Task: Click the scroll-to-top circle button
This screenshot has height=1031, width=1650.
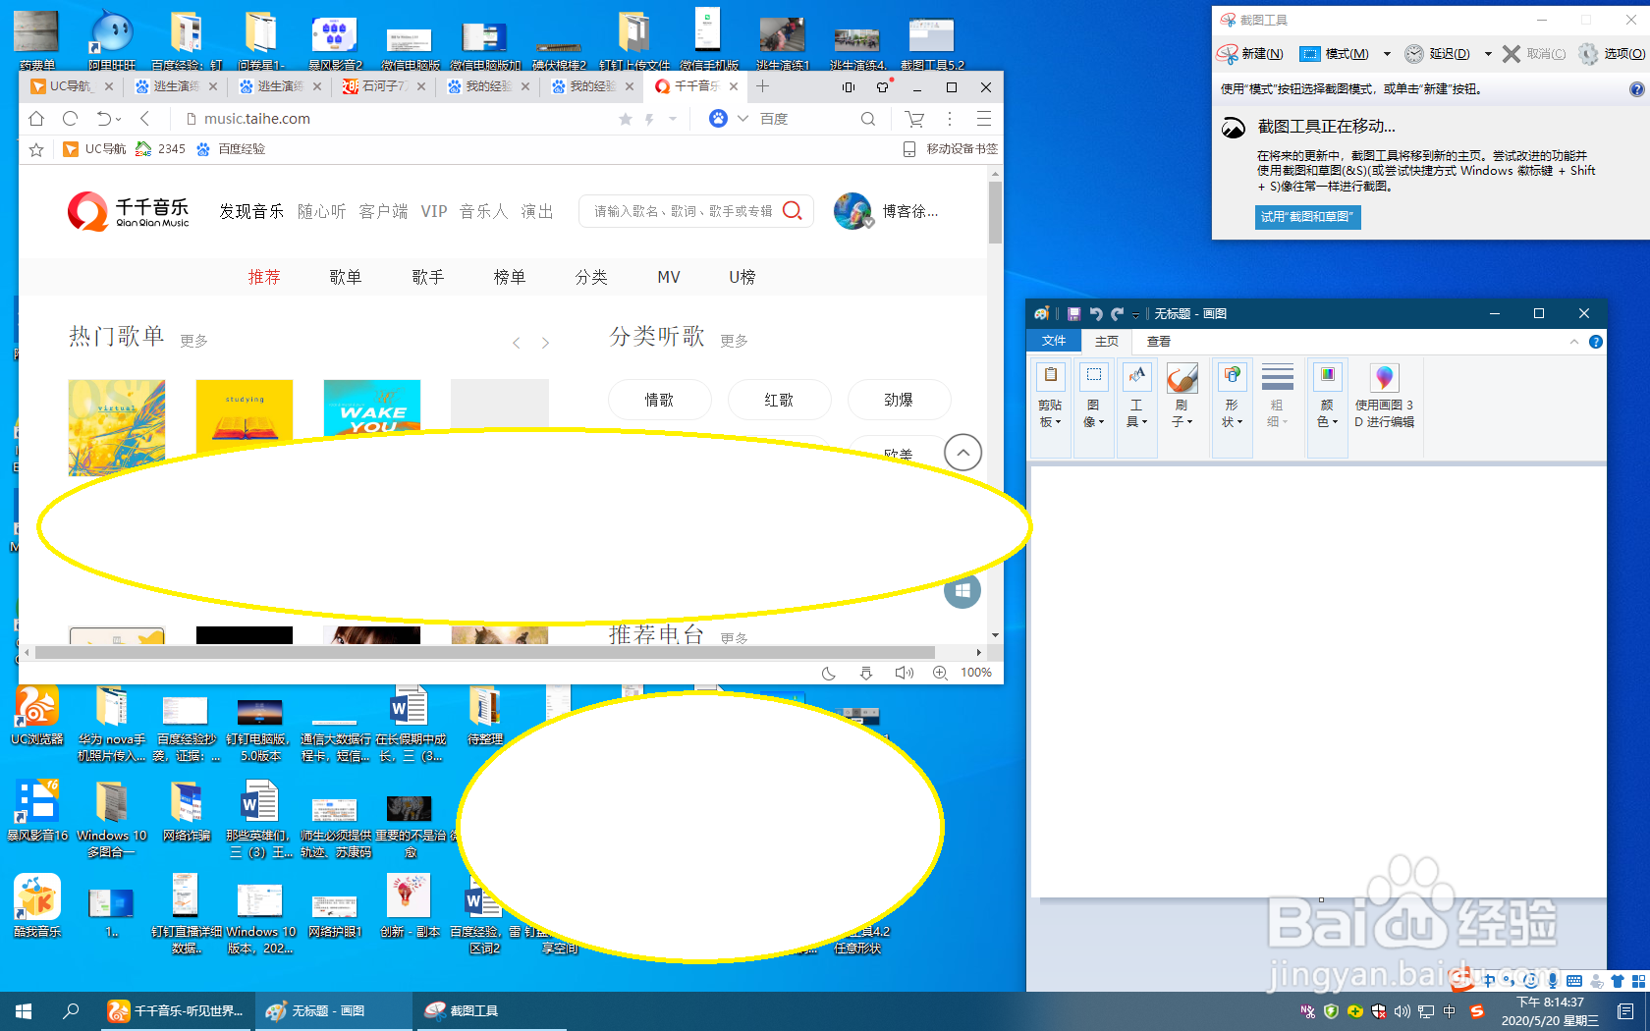Action: click(962, 453)
